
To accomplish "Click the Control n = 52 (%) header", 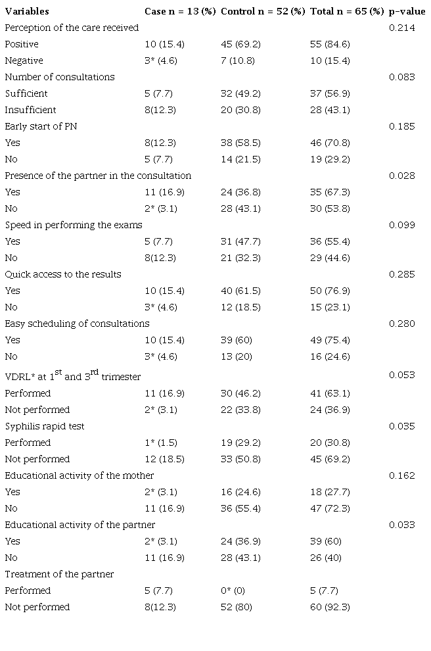I will 263,11.
